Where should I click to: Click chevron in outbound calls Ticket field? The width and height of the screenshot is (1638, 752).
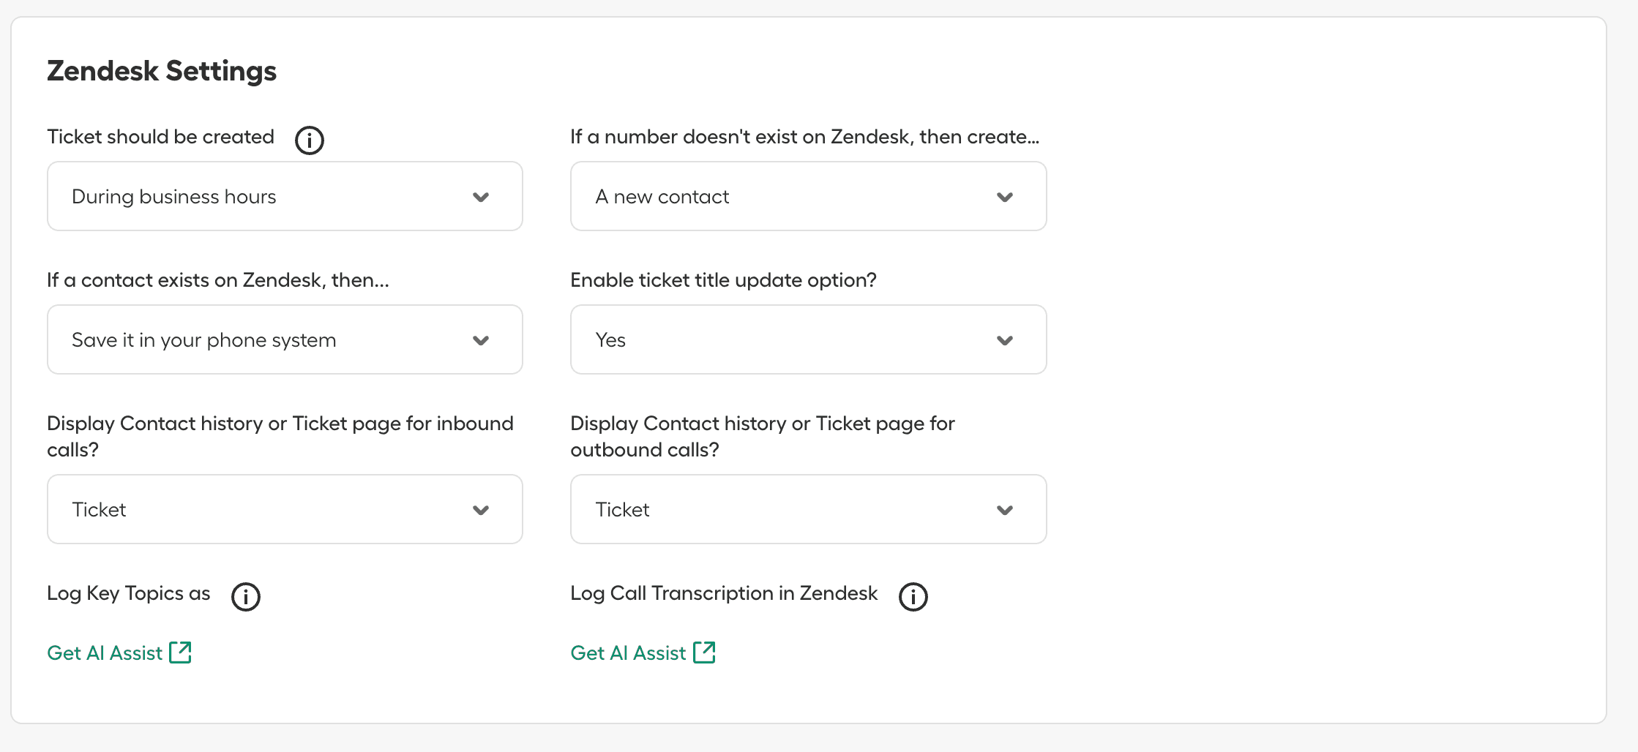[x=1005, y=510]
